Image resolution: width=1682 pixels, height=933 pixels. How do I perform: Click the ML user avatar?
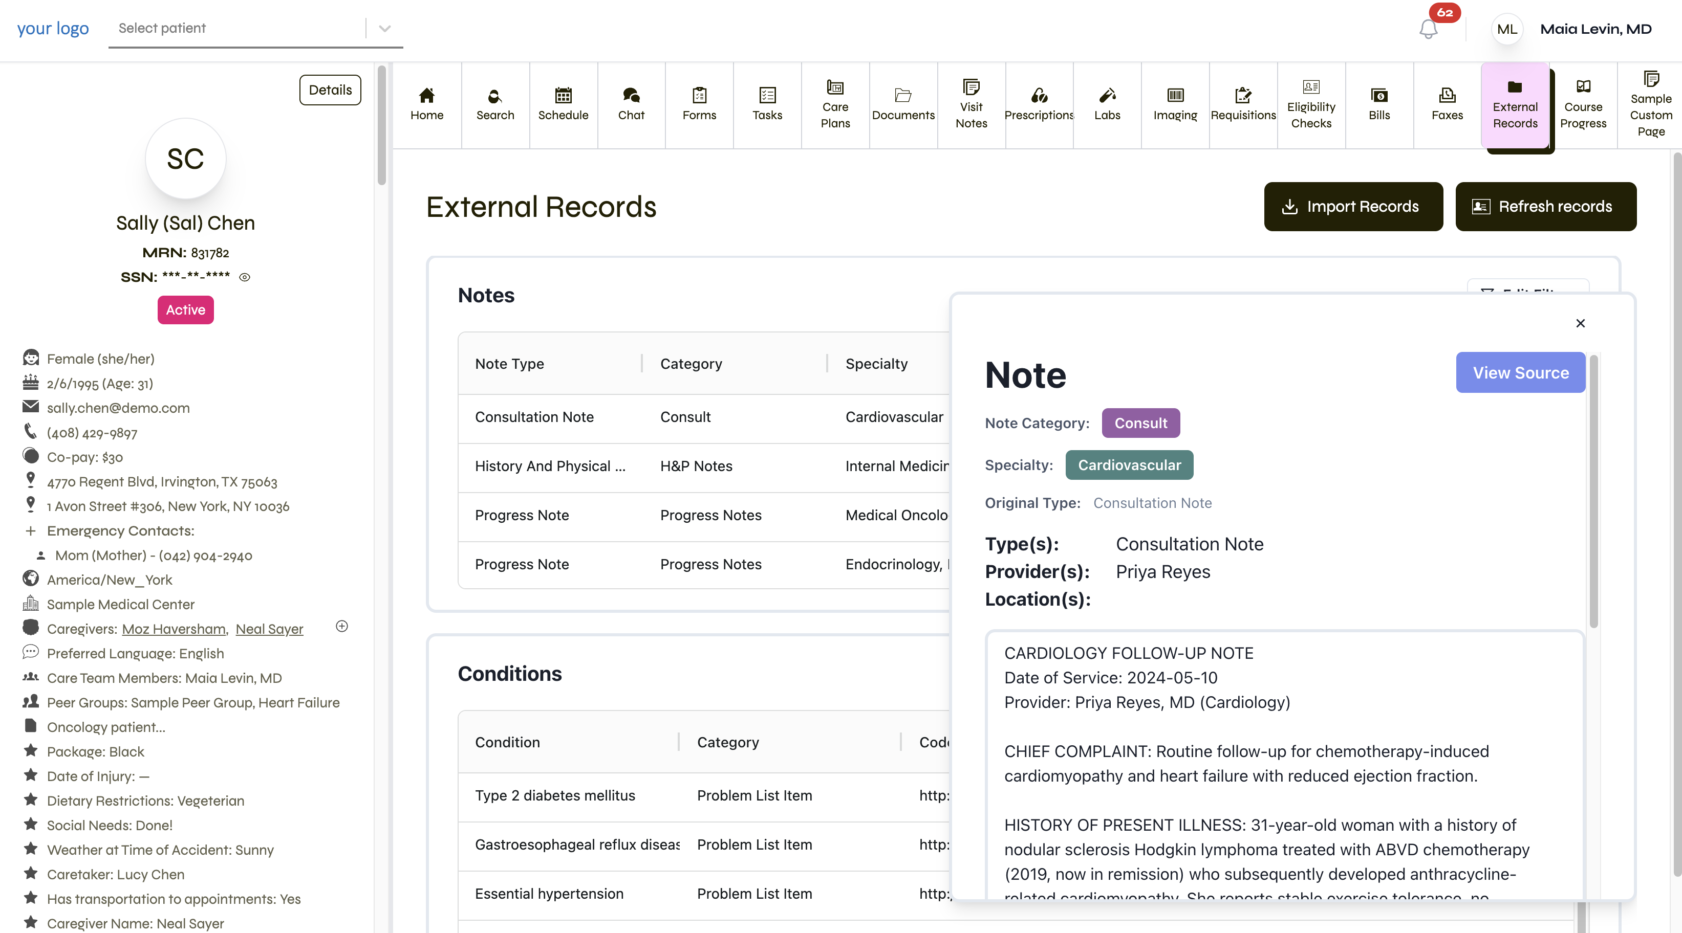(x=1506, y=29)
